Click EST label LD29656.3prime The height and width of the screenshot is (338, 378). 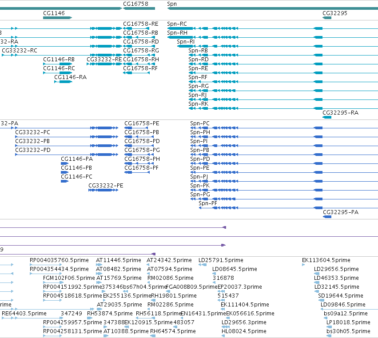244,322
